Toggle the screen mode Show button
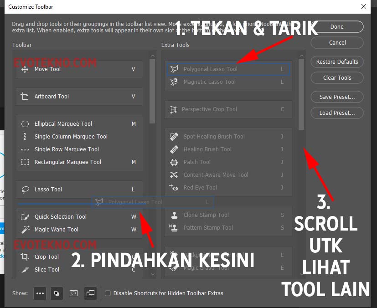 point(90,293)
